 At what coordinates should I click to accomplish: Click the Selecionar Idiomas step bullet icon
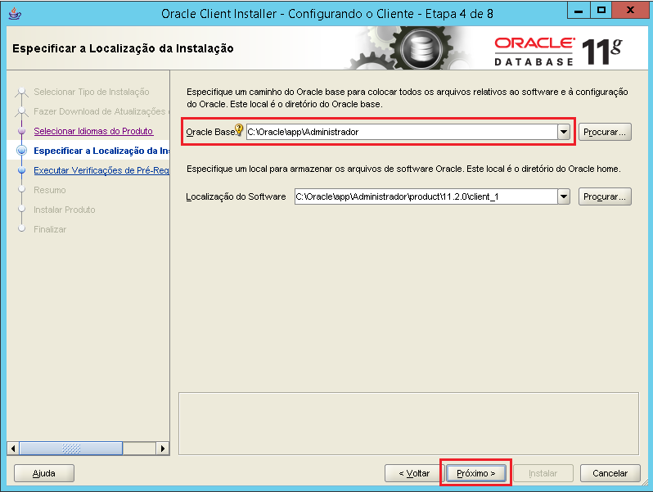click(21, 131)
